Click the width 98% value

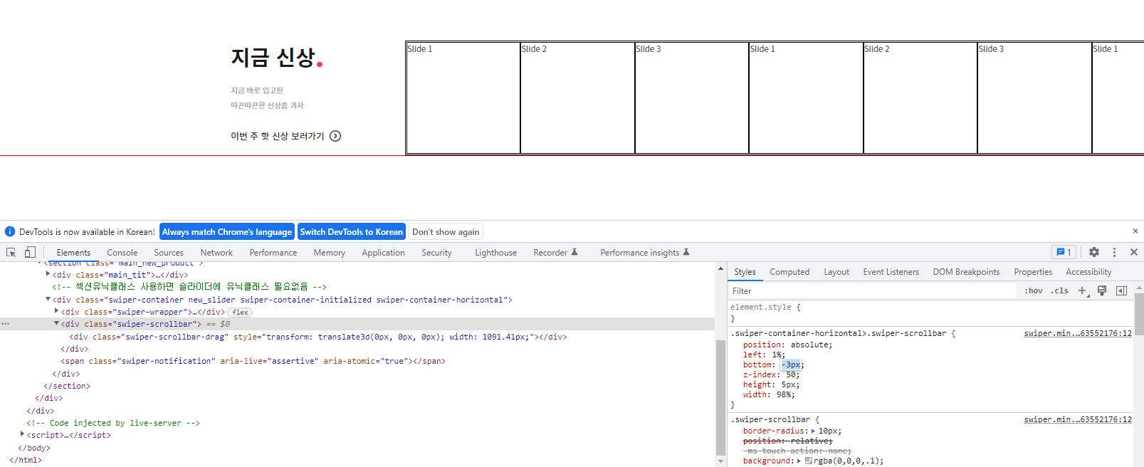783,394
